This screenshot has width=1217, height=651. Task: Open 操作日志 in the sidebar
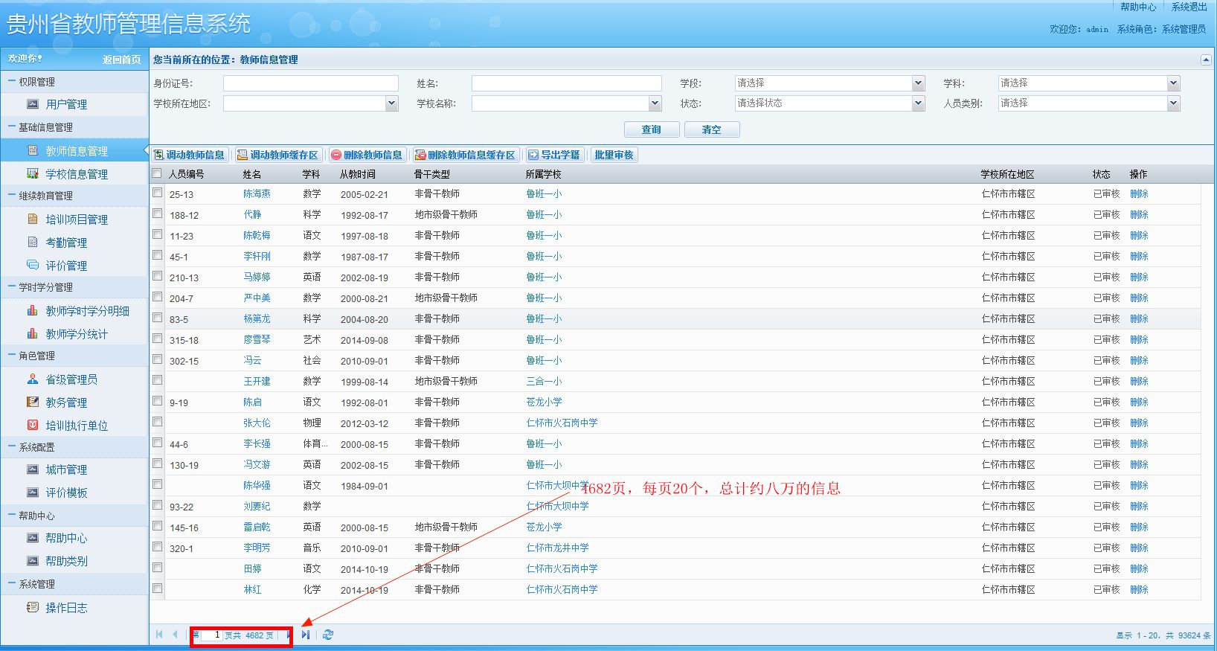pyautogui.click(x=65, y=608)
